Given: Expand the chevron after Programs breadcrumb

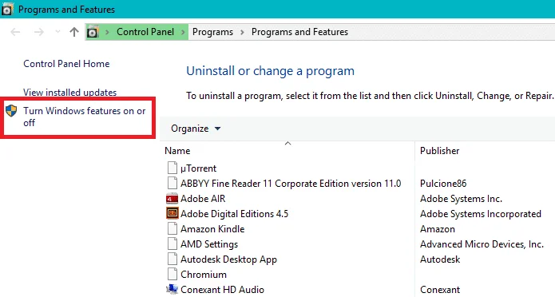Looking at the screenshot, I should (x=242, y=32).
